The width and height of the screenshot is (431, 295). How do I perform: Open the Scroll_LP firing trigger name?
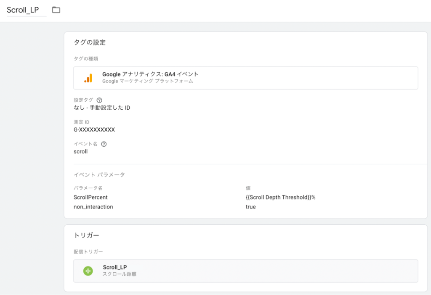[x=114, y=267]
